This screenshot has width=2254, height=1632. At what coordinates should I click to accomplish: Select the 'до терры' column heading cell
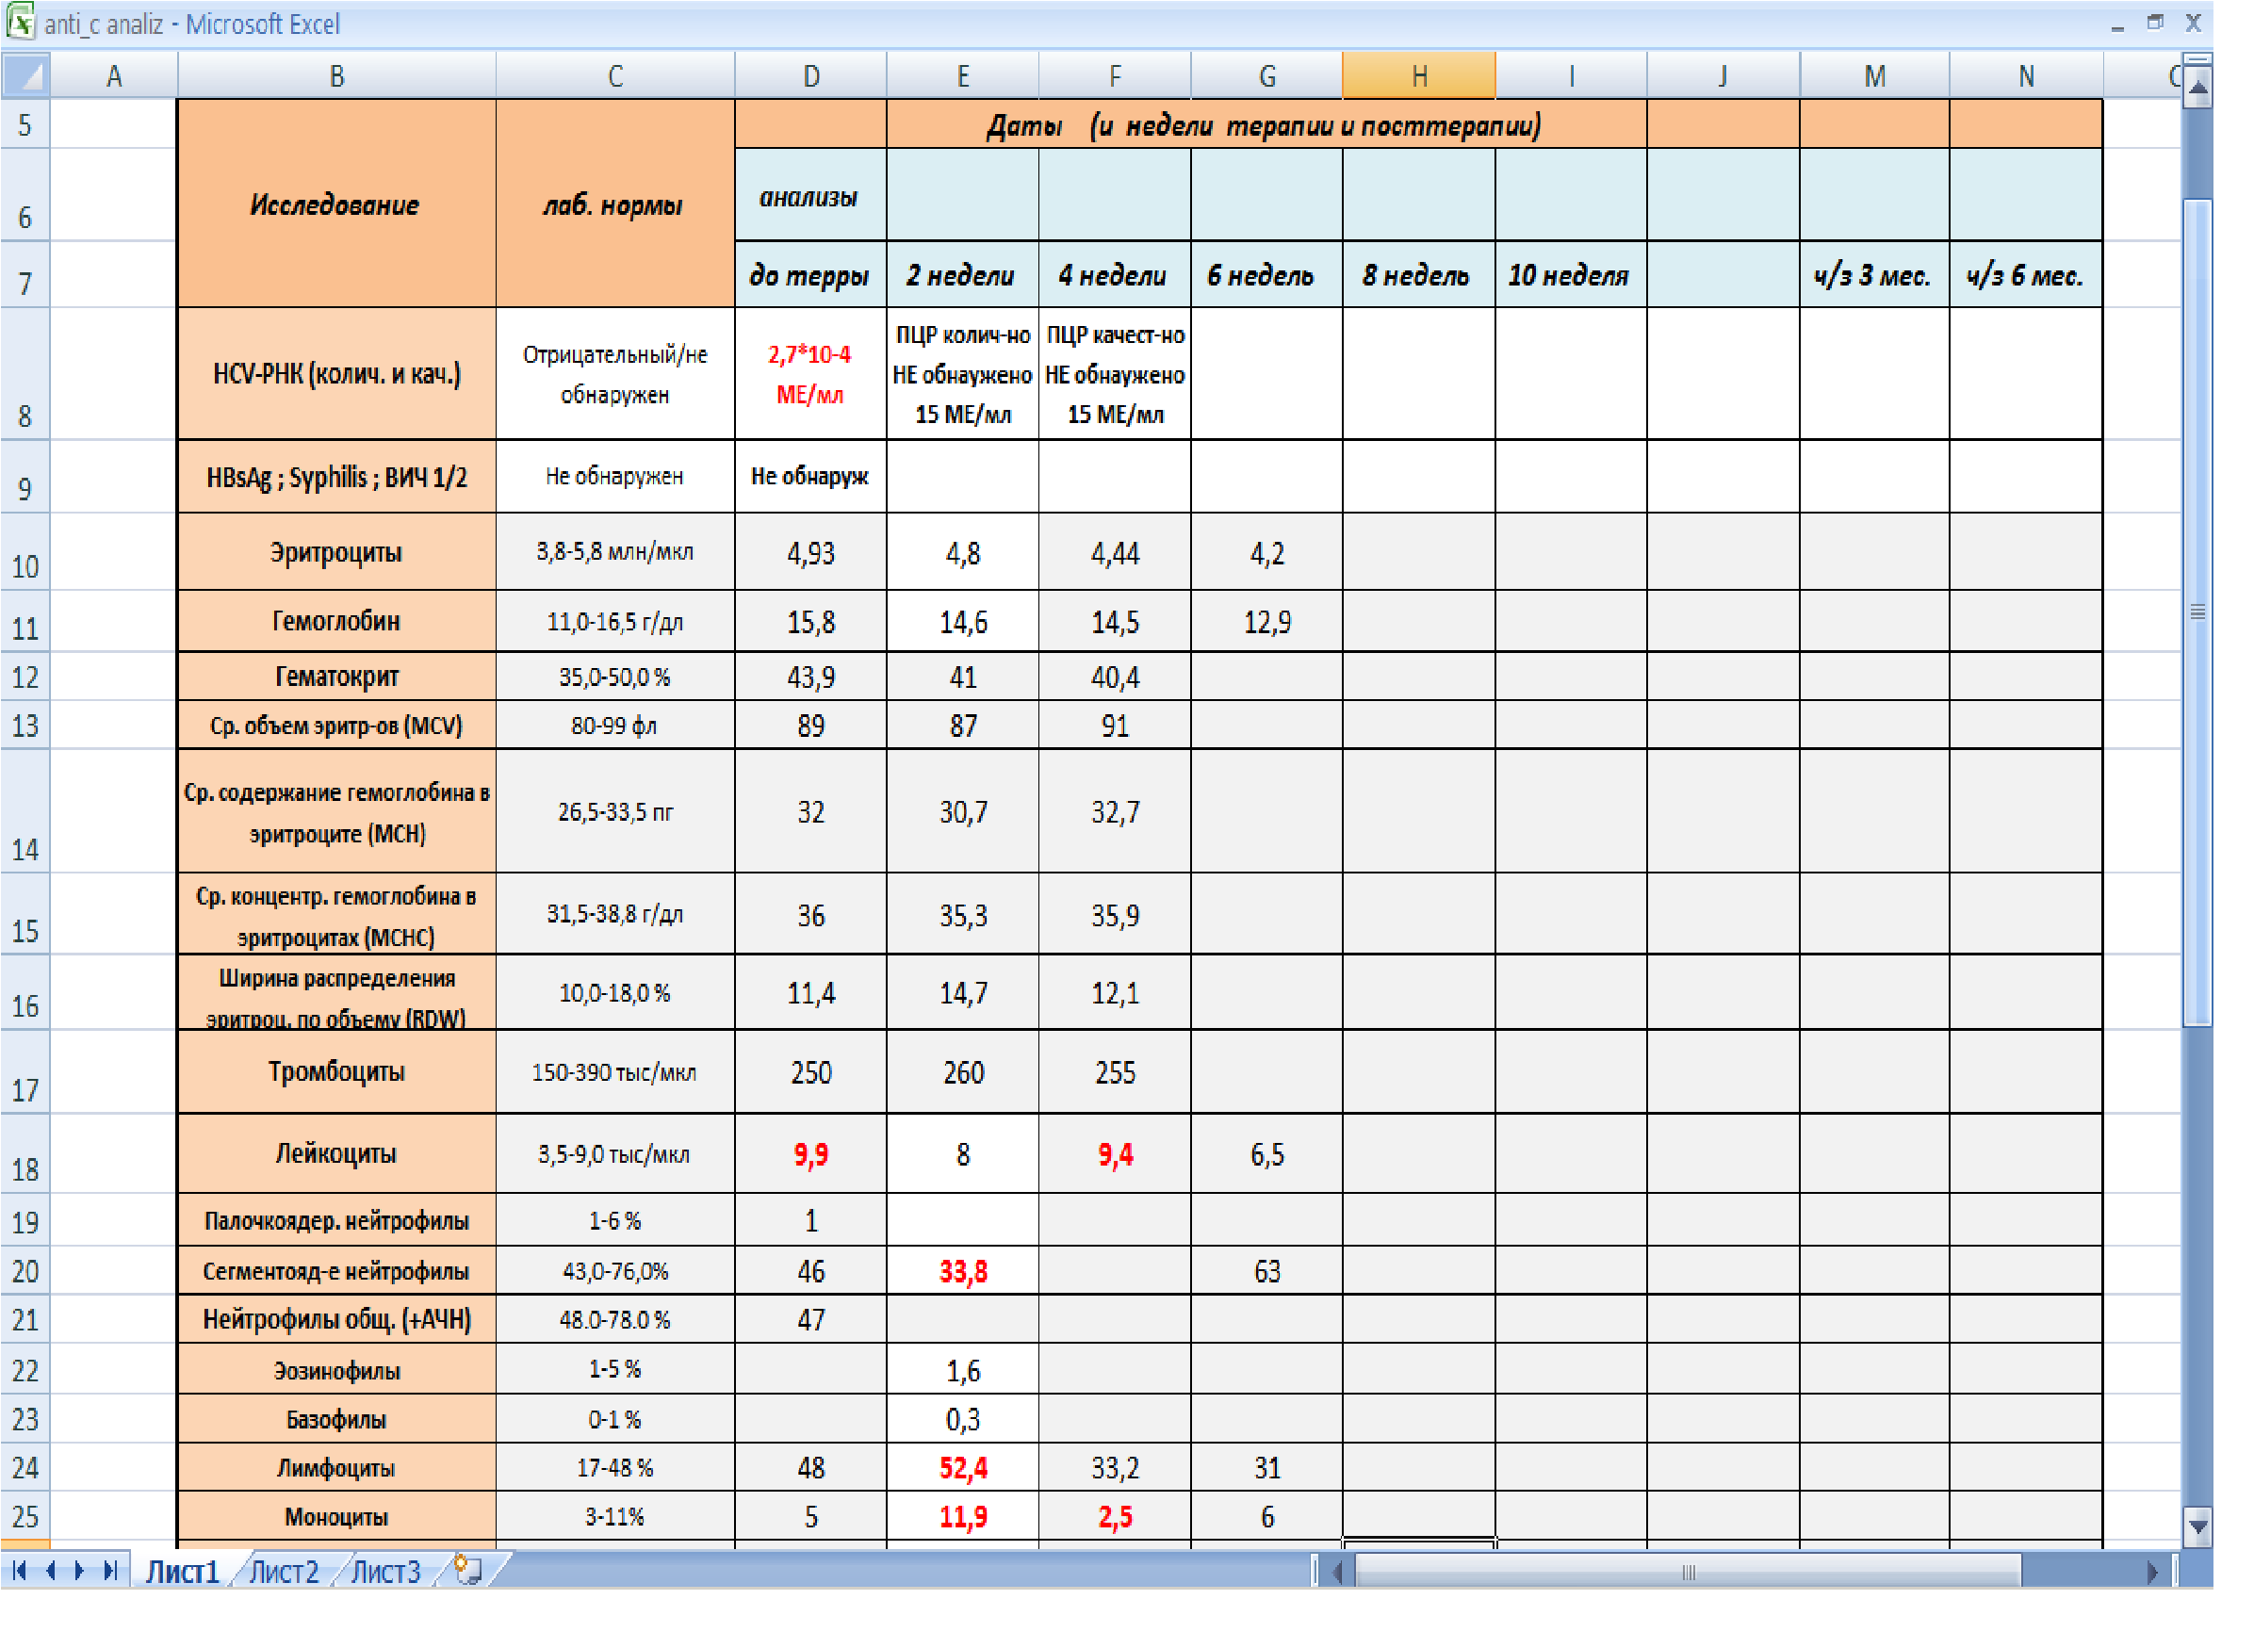click(x=811, y=274)
